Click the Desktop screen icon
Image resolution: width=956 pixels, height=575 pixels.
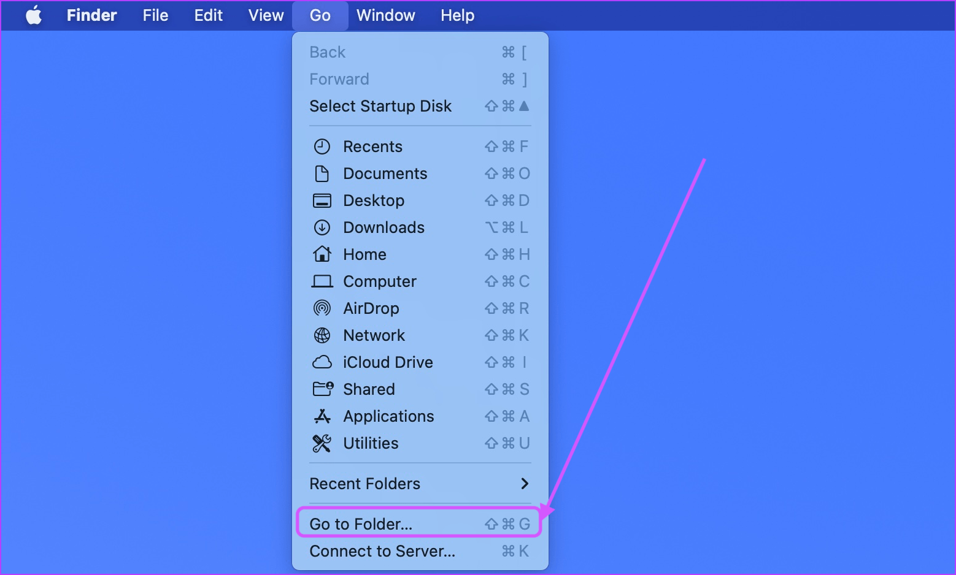point(322,200)
